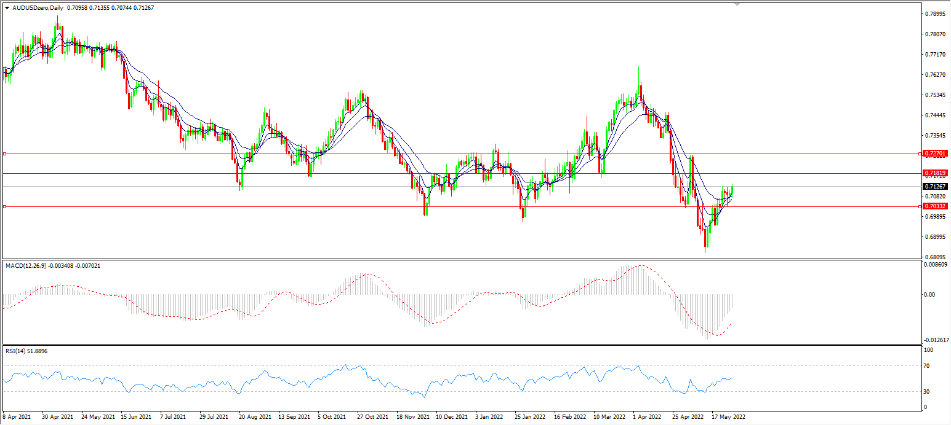Click the one-click trading arrow beside AUDUSDzero
The image size is (951, 425).
(x=7, y=9)
